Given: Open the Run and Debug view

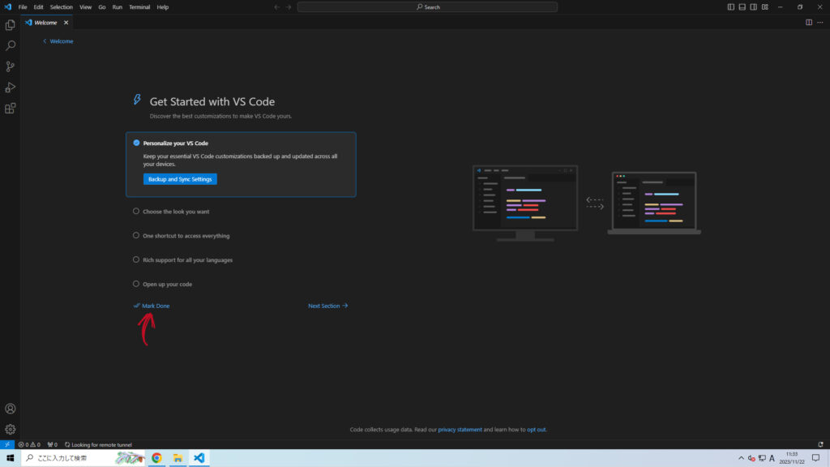Looking at the screenshot, I should tap(10, 88).
